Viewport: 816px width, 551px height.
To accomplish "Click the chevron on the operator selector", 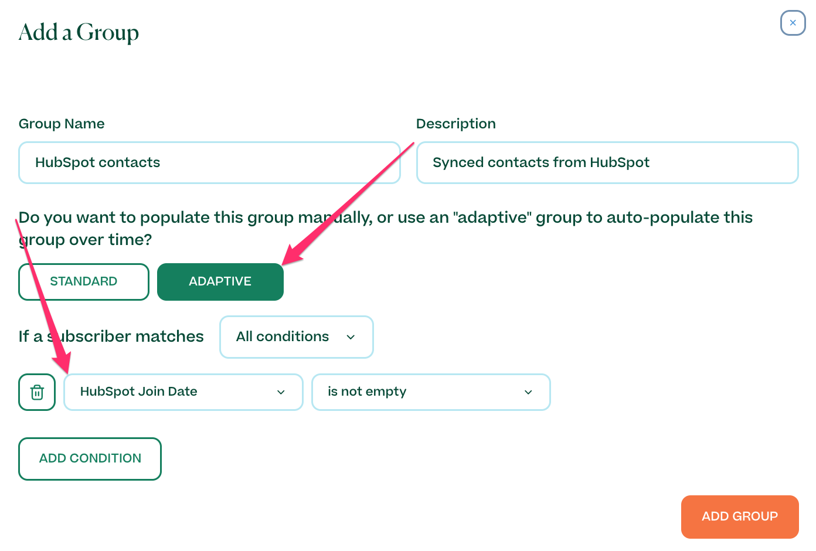I will [528, 392].
